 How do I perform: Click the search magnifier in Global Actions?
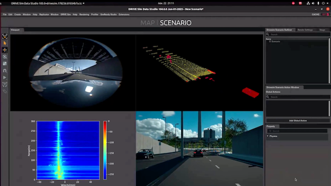[x=268, y=97]
